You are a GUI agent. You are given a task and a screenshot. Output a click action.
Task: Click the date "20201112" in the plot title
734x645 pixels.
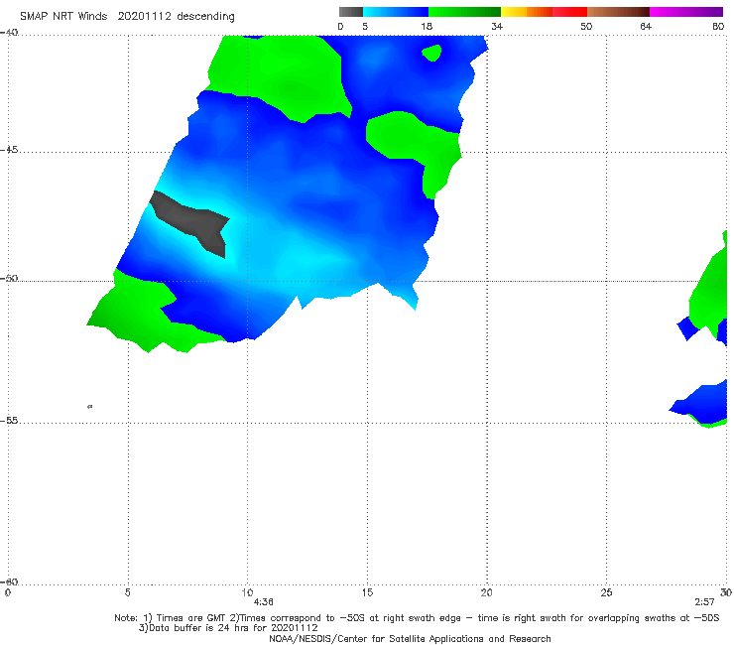click(x=145, y=16)
